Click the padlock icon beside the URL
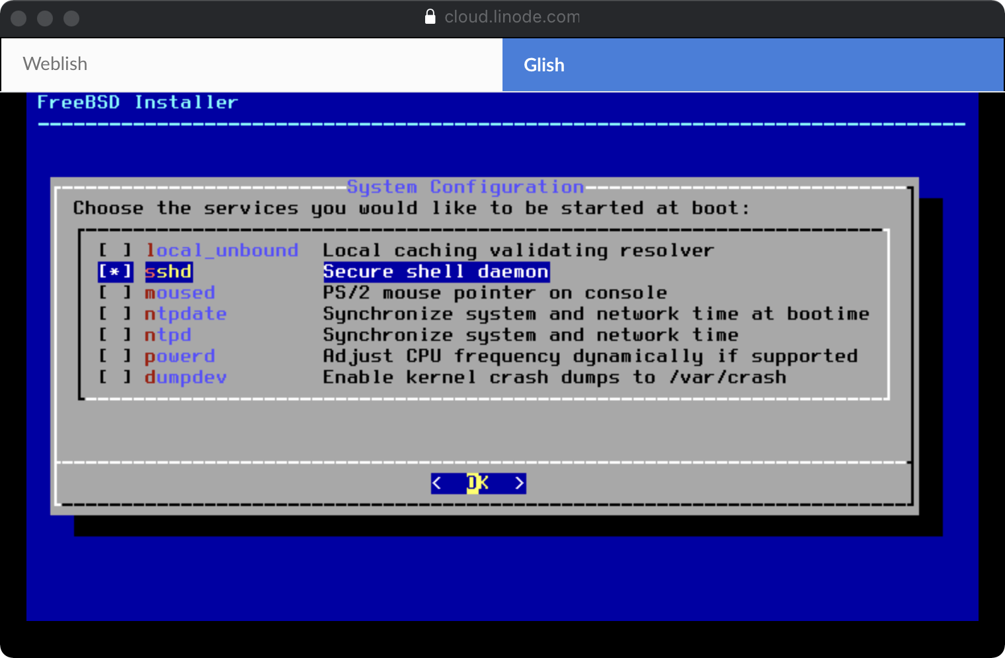This screenshot has height=658, width=1005. pos(430,17)
